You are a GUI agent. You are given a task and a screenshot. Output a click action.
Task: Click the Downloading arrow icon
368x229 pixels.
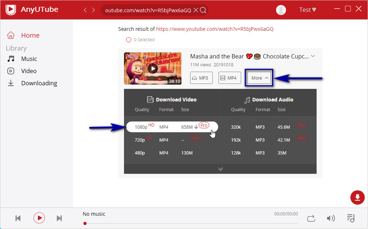click(x=11, y=83)
